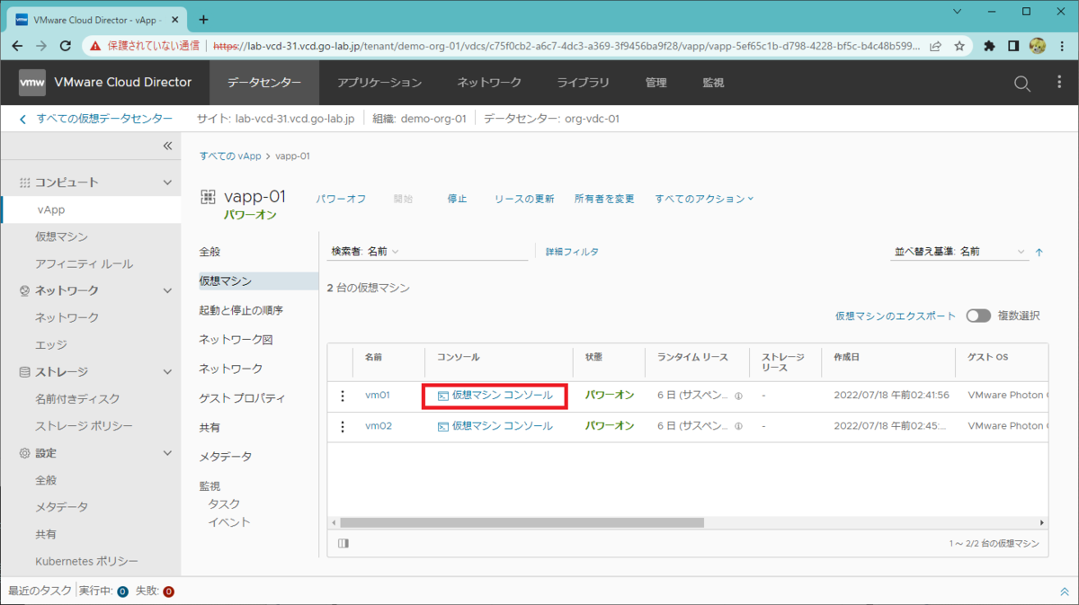Click browser forward arrow

(x=42, y=45)
